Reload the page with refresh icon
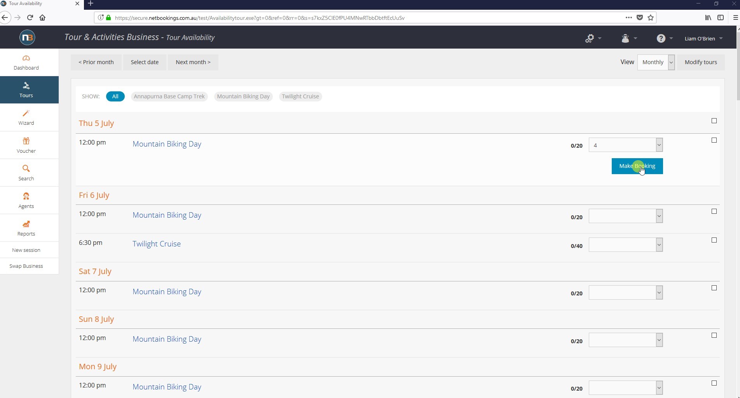740x398 pixels. [30, 17]
